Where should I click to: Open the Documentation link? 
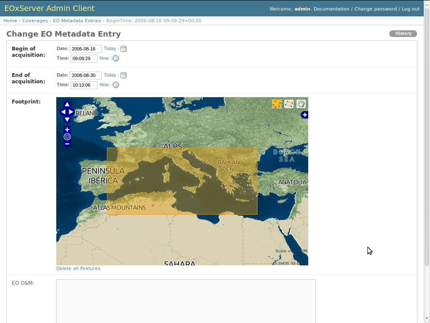point(331,9)
